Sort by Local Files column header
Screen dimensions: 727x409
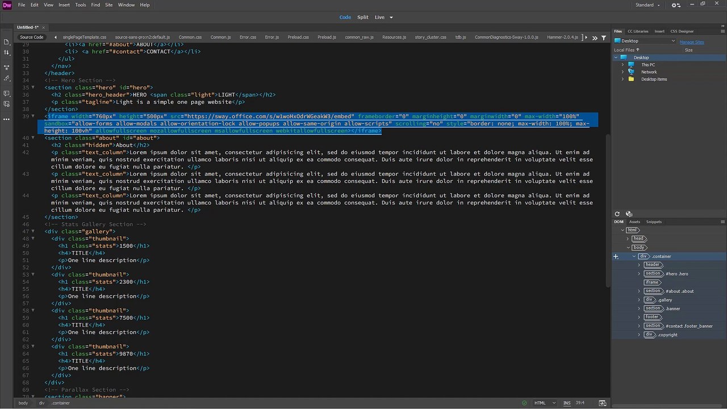[x=626, y=50]
